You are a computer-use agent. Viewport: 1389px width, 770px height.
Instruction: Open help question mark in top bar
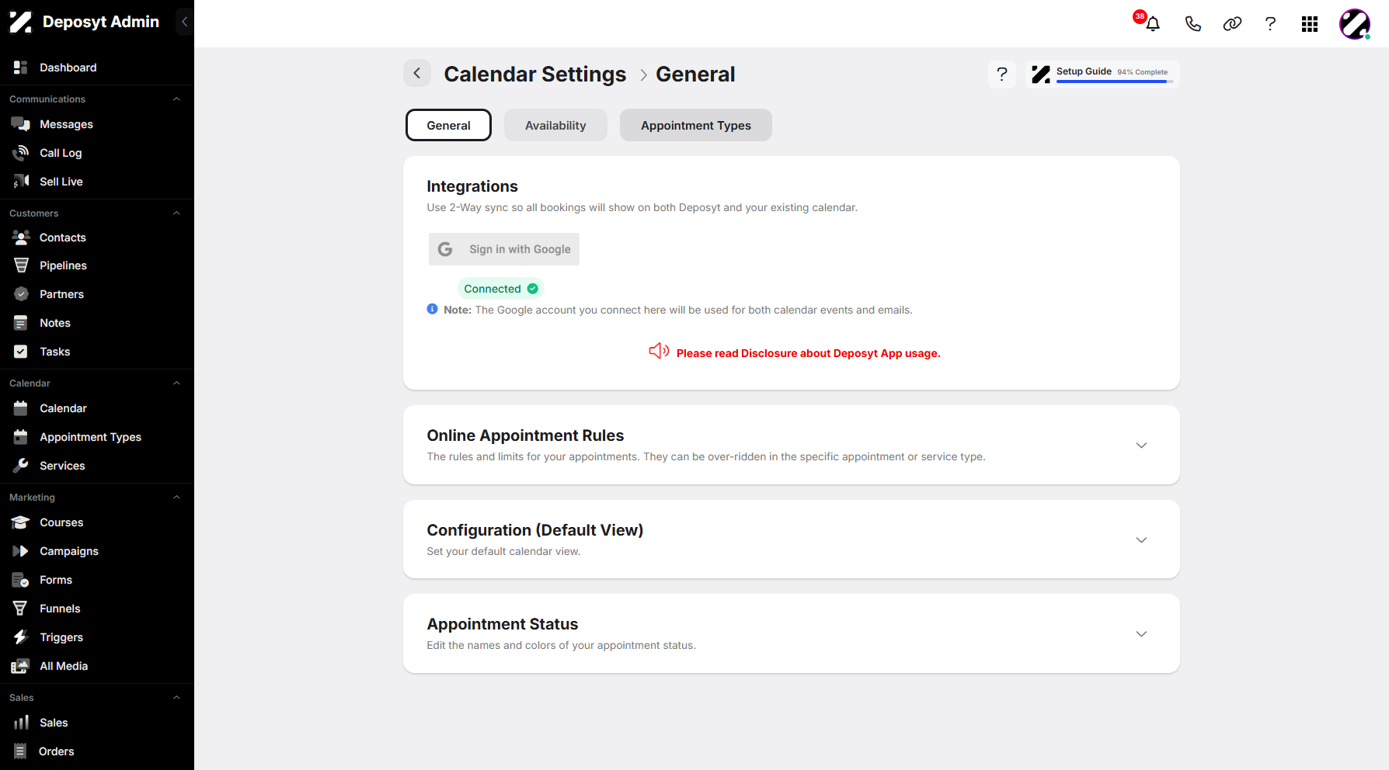pyautogui.click(x=1270, y=24)
